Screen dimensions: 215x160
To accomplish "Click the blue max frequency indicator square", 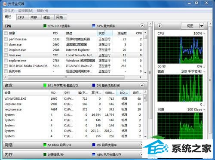I will 94,26.
